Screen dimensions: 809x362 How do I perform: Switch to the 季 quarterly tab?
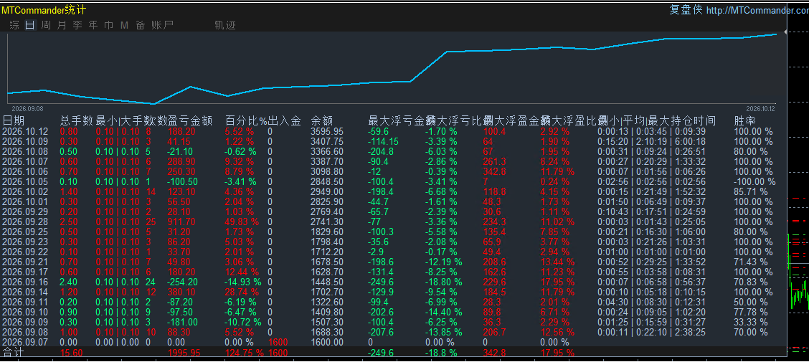click(x=77, y=25)
